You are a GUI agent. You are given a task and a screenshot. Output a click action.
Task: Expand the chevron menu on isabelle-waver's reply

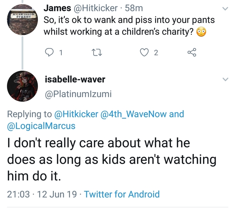click(225, 80)
